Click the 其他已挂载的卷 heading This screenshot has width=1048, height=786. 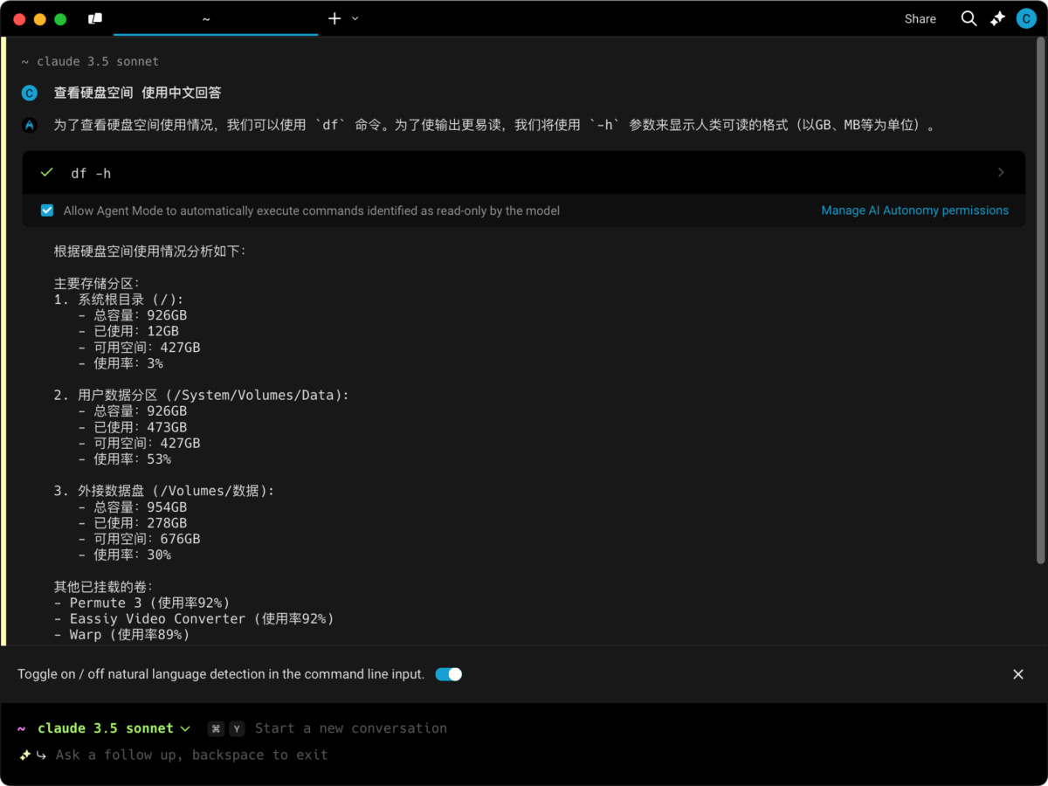[103, 587]
